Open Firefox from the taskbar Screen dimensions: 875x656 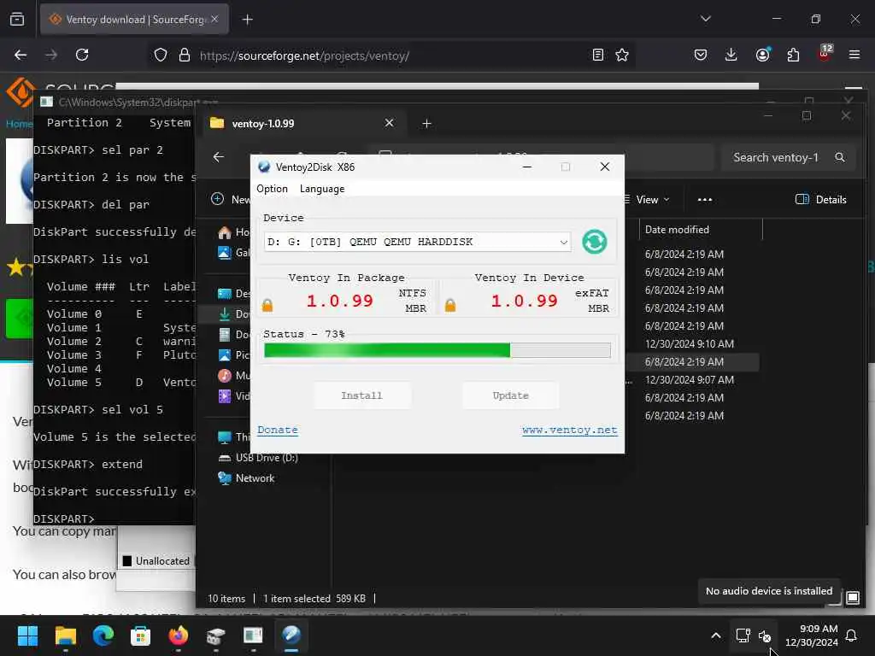point(178,635)
